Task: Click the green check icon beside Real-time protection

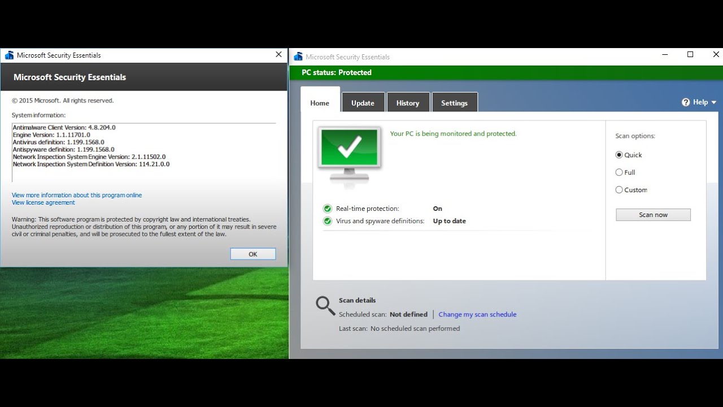Action: (x=327, y=209)
